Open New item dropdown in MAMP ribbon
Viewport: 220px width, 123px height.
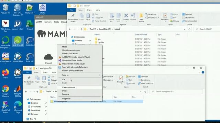click(x=152, y=14)
